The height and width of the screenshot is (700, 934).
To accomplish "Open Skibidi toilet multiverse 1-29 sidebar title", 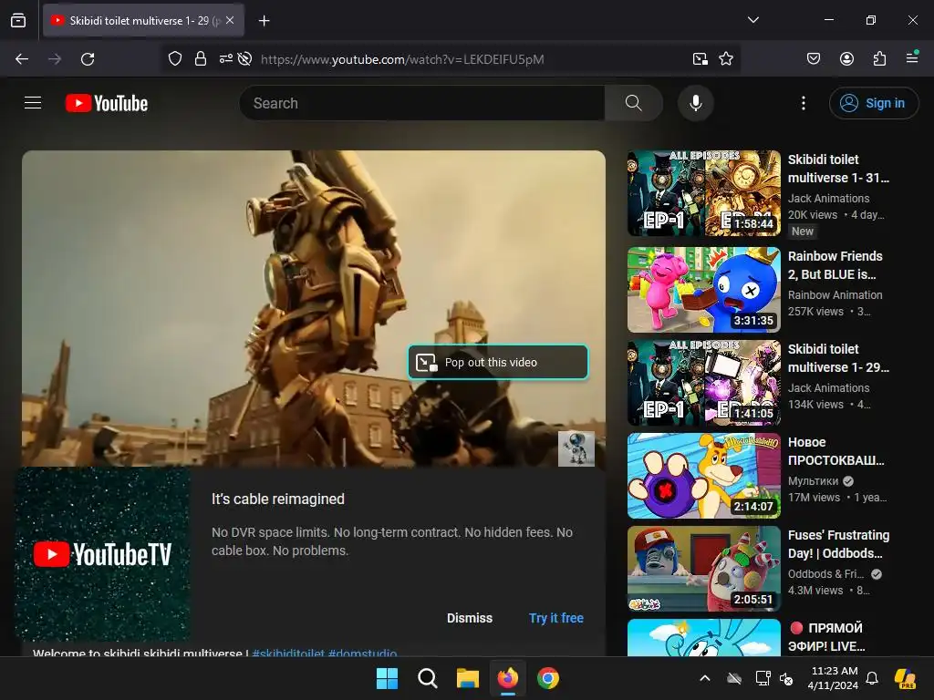I will pyautogui.click(x=839, y=357).
